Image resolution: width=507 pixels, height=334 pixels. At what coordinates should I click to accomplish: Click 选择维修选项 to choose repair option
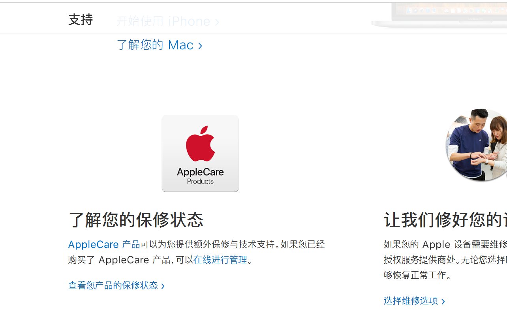[411, 300]
